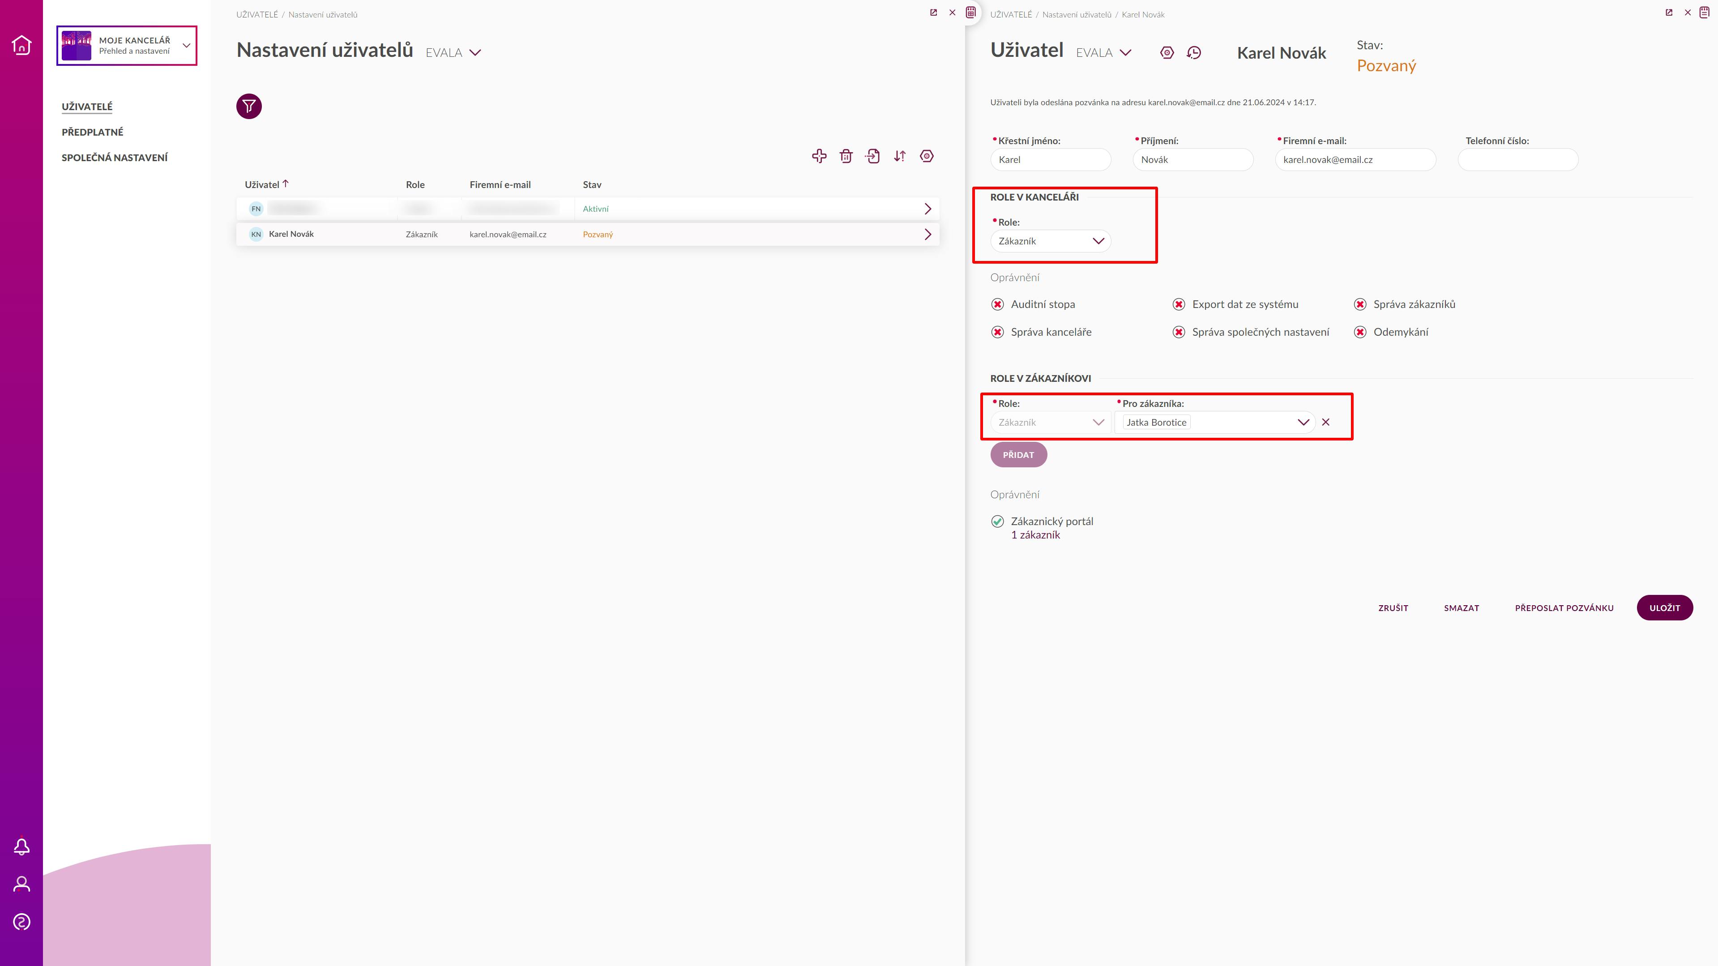Expand MOJE KANCELÁŘ office selector
This screenshot has height=966, width=1718.
pyautogui.click(x=127, y=45)
